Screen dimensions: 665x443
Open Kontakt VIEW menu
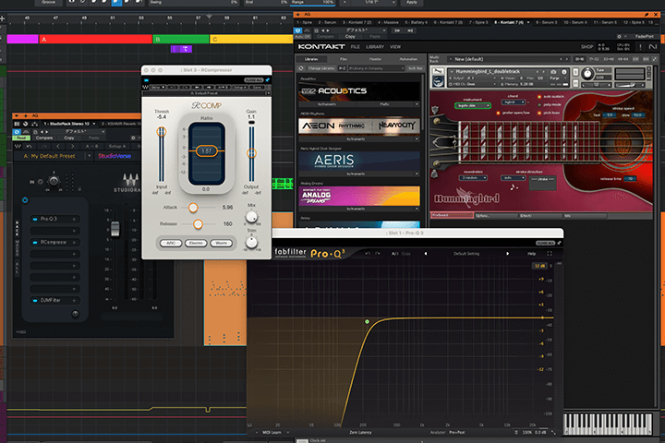(x=395, y=47)
